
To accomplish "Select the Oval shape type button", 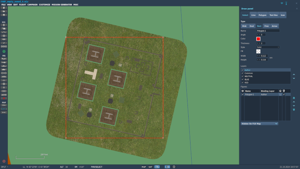I will pyautogui.click(x=252, y=26).
